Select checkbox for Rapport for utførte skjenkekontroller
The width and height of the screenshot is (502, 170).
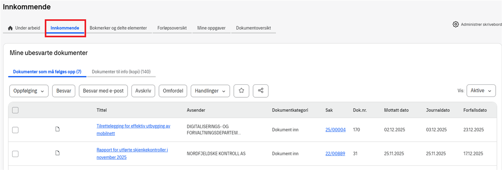coord(15,154)
